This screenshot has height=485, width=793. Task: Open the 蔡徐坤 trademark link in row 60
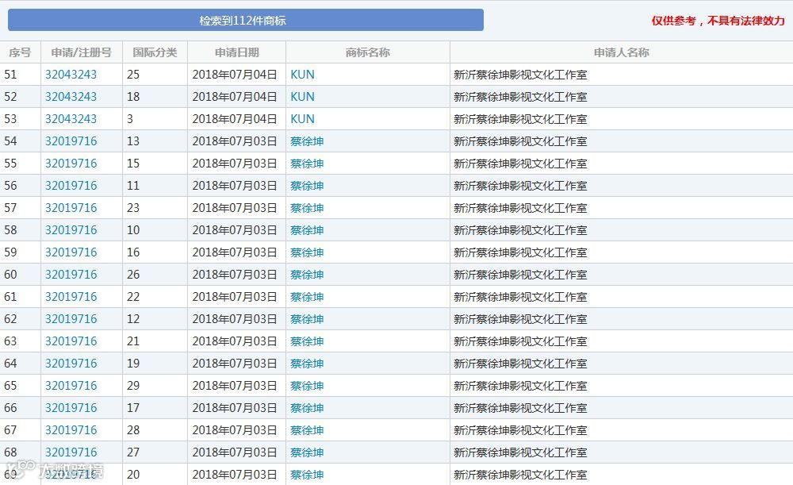coord(307,275)
